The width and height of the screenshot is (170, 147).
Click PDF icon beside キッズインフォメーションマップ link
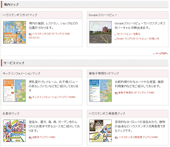(30, 97)
